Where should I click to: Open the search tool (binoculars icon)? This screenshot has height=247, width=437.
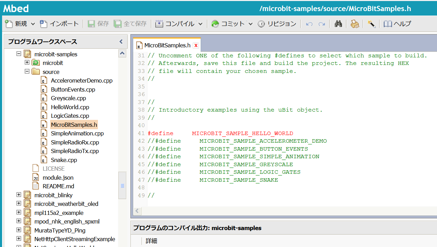[338, 23]
